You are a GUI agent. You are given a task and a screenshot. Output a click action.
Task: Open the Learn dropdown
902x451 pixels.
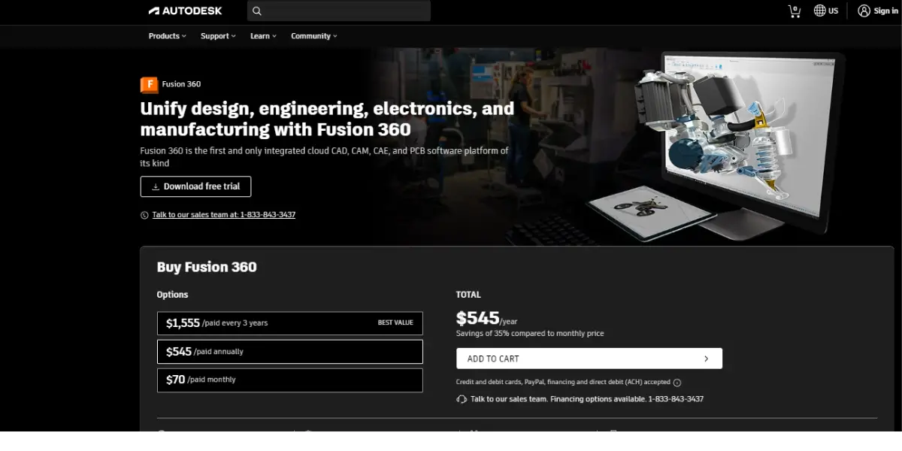263,36
